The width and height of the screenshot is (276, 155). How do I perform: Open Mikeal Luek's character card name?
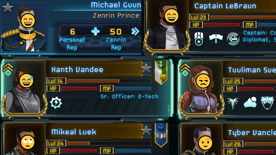(x=74, y=132)
